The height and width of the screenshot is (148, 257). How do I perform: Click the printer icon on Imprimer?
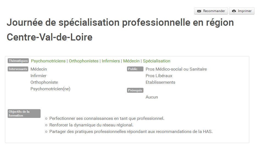pos(234,11)
